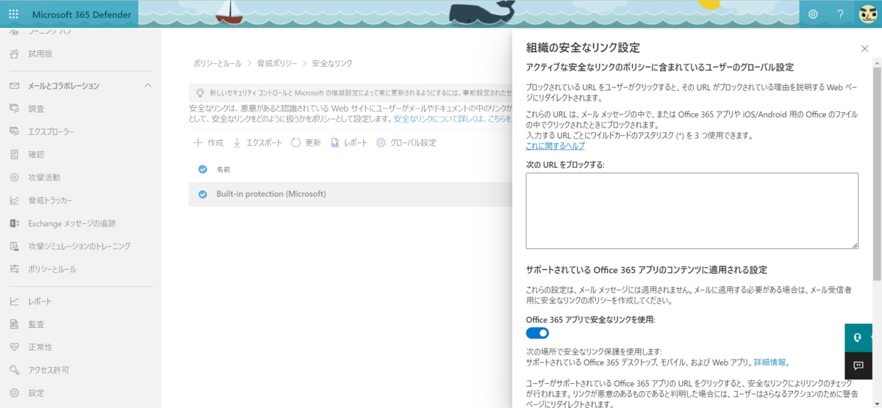Open 調査 menu label
Viewport: 882px width, 408px height.
36,109
